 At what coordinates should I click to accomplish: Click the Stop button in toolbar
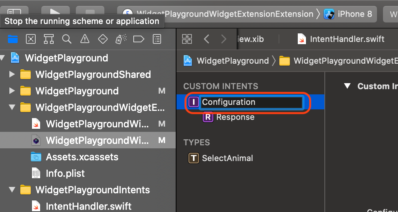pyautogui.click(x=90, y=11)
